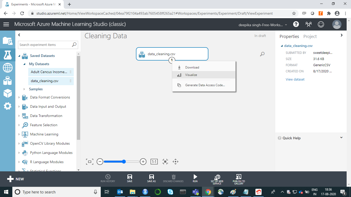This screenshot has width=351, height=197.
Task: Click Save As in bottom toolbar
Action: (152, 179)
